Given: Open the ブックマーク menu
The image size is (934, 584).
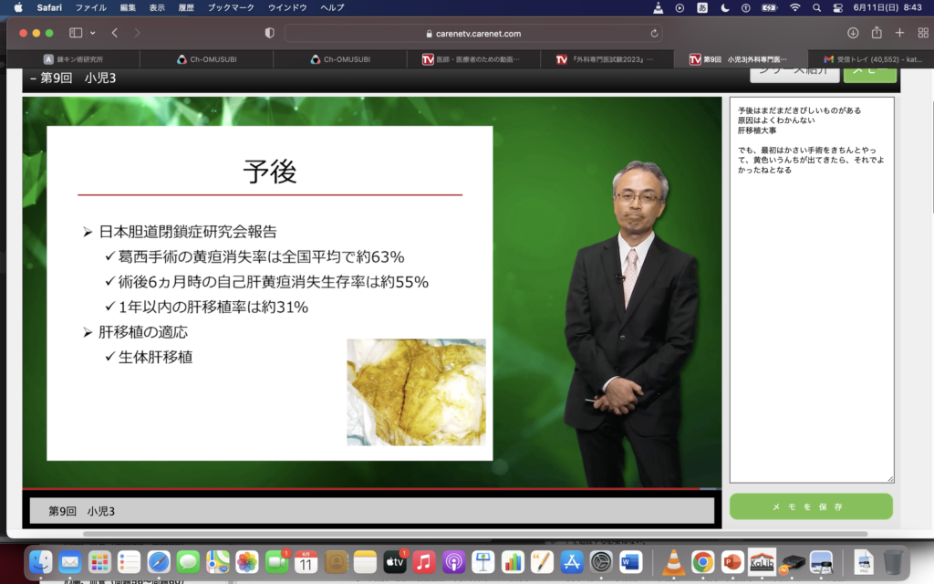Looking at the screenshot, I should pos(229,7).
